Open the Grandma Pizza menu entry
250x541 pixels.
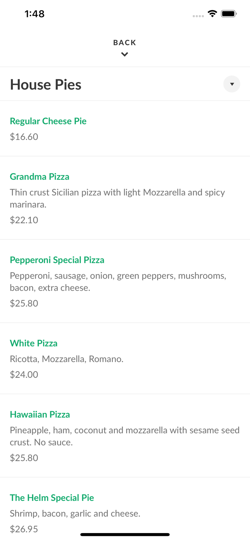point(40,177)
